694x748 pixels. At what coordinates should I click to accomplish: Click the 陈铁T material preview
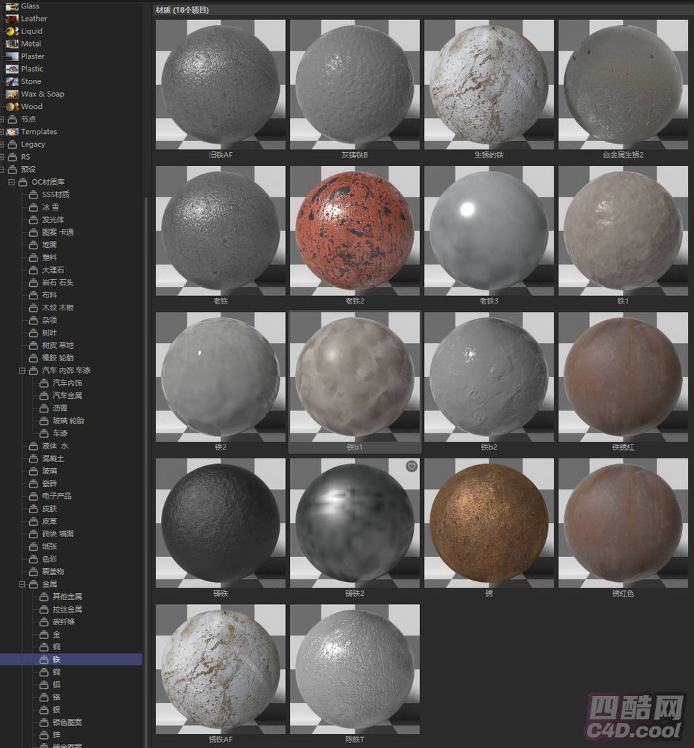coord(355,669)
